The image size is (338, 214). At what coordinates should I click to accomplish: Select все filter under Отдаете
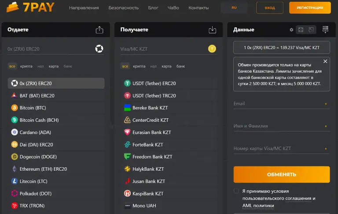point(12,66)
